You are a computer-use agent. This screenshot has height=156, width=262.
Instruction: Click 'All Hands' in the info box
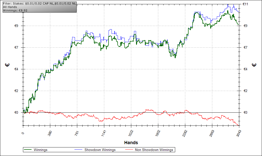[10, 7]
